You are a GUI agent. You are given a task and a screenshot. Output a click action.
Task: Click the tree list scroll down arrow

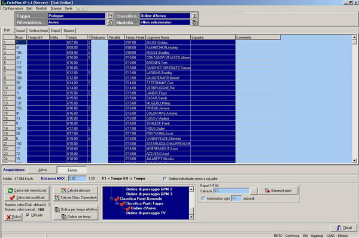pyautogui.click(x=191, y=217)
